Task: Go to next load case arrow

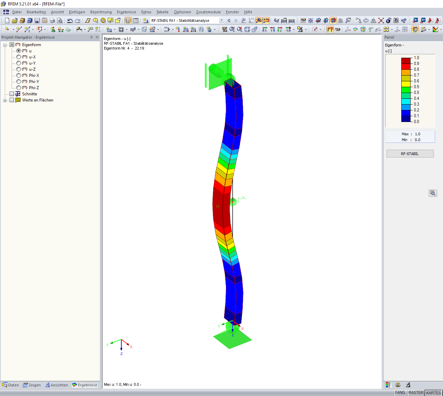Action: click(236, 21)
